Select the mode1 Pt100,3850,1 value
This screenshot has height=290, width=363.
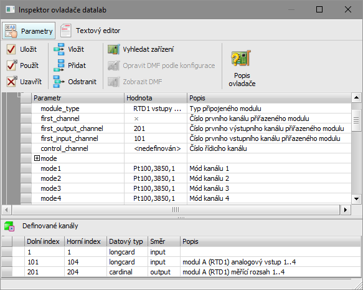(154, 168)
